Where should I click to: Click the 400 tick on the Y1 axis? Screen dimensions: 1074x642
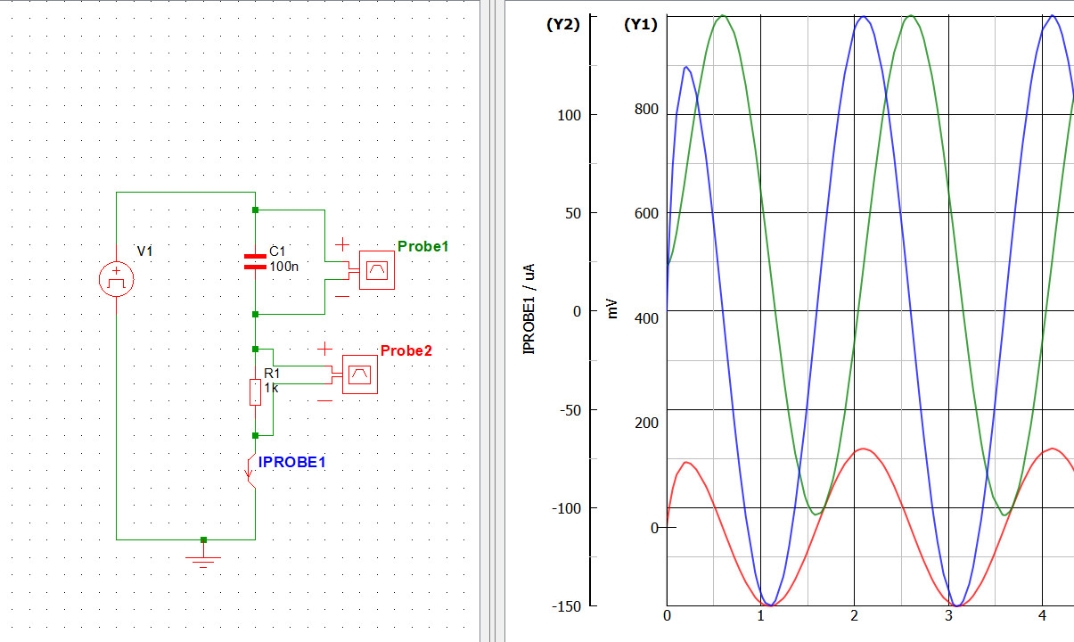click(x=646, y=317)
